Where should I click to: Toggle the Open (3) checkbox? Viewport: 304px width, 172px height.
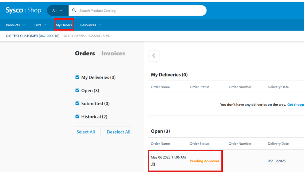[77, 90]
